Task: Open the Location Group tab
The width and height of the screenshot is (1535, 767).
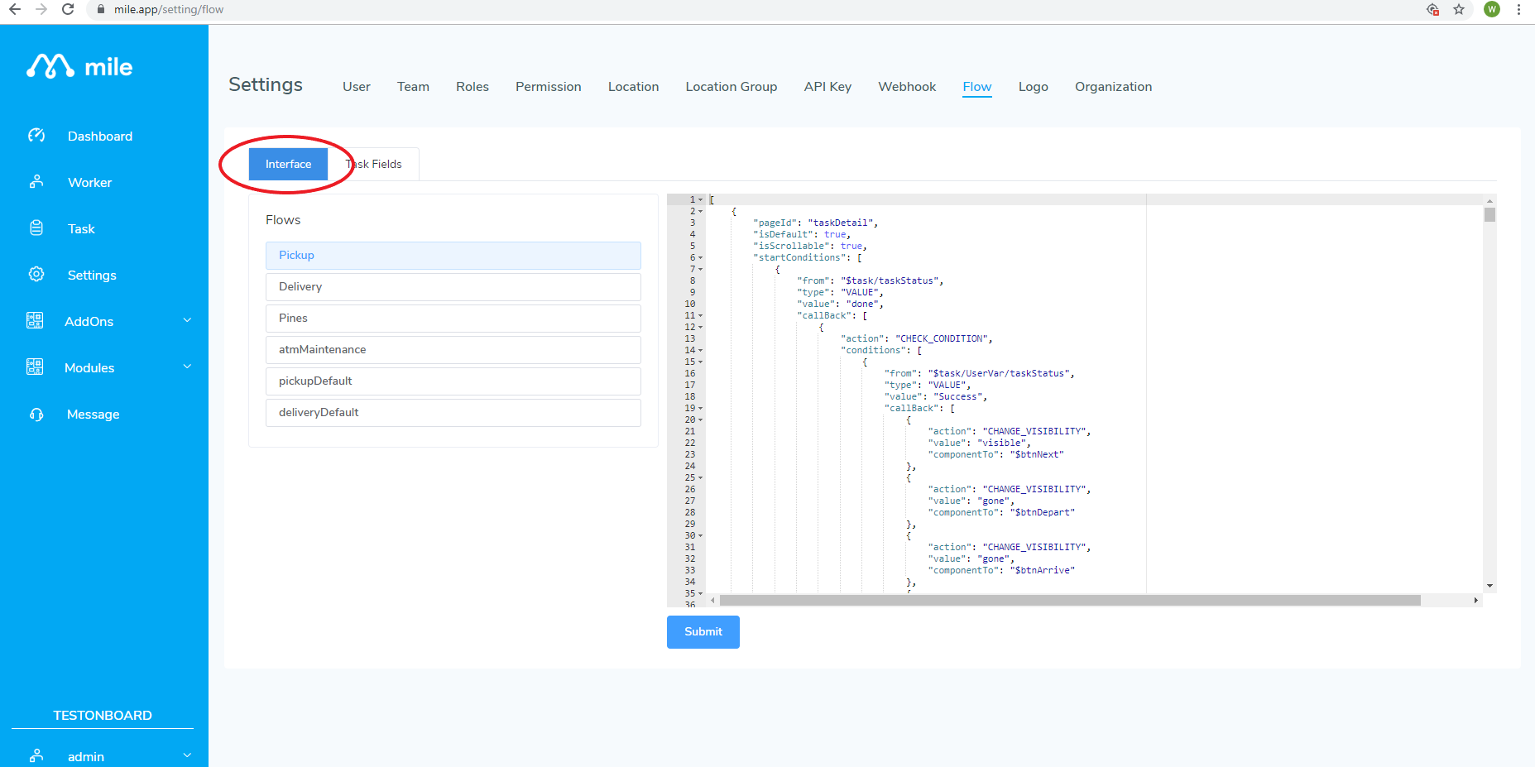Action: tap(732, 87)
